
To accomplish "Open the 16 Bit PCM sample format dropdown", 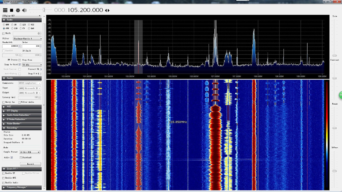I will (x=30, y=152).
